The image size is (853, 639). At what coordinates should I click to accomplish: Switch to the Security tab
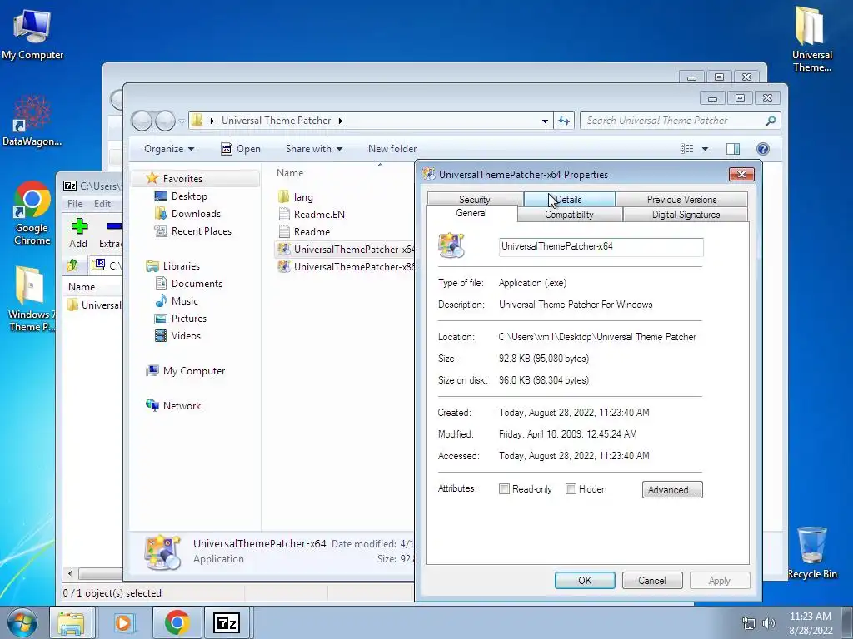tap(474, 200)
